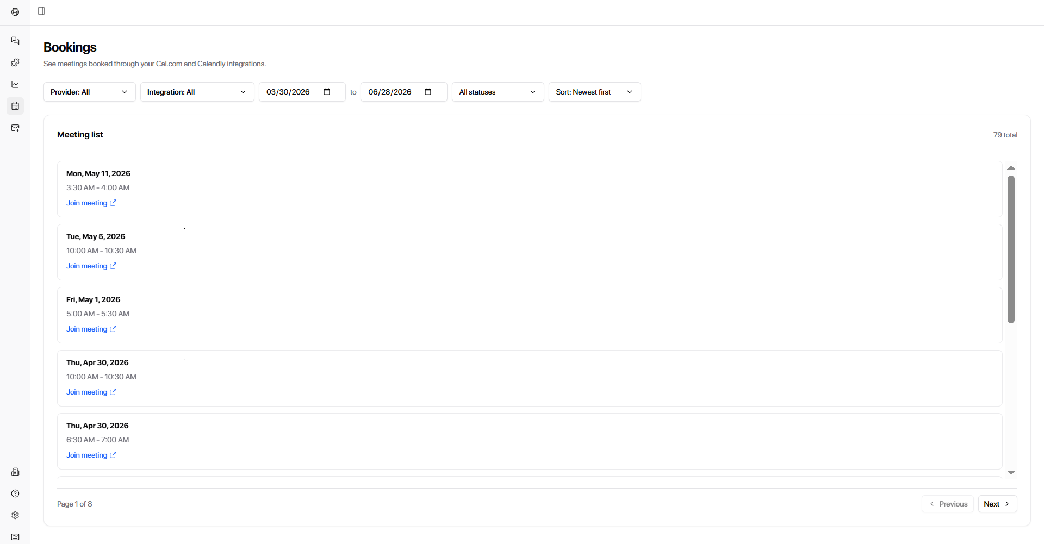Expand the Provider: All dropdown
Viewport: 1044px width, 544px height.
tap(89, 92)
